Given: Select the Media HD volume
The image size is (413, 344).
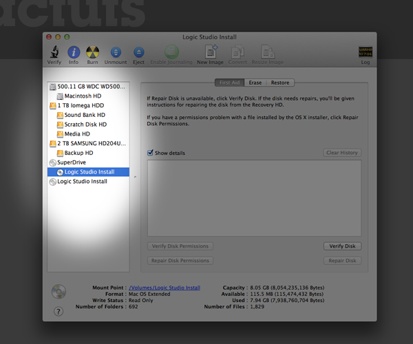Looking at the screenshot, I should coord(88,134).
